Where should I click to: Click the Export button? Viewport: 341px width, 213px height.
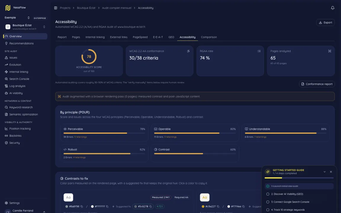coord(325,22)
